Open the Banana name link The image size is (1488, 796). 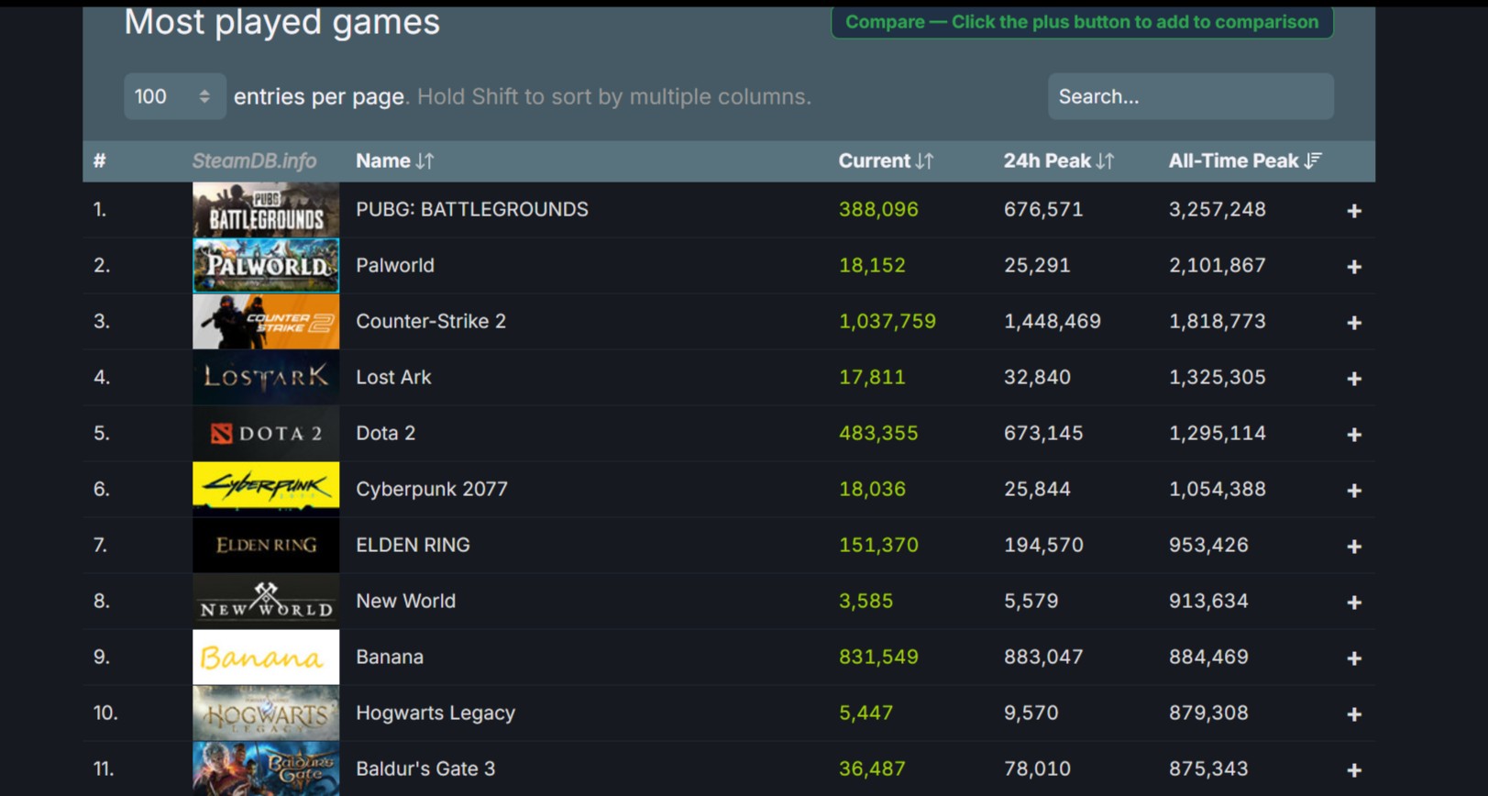390,658
